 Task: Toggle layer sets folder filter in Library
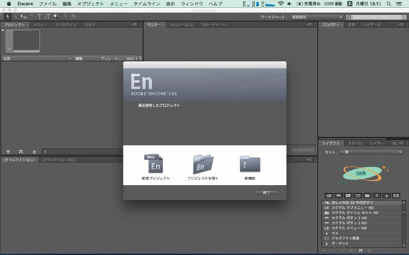pos(367,196)
